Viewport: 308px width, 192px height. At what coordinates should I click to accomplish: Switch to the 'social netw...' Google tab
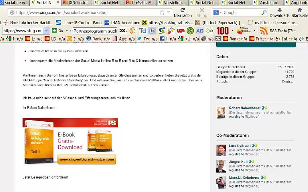click(14, 3)
